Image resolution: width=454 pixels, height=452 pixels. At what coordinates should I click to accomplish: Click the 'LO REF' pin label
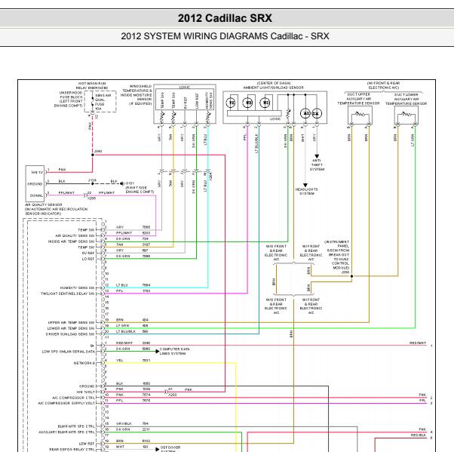88,259
